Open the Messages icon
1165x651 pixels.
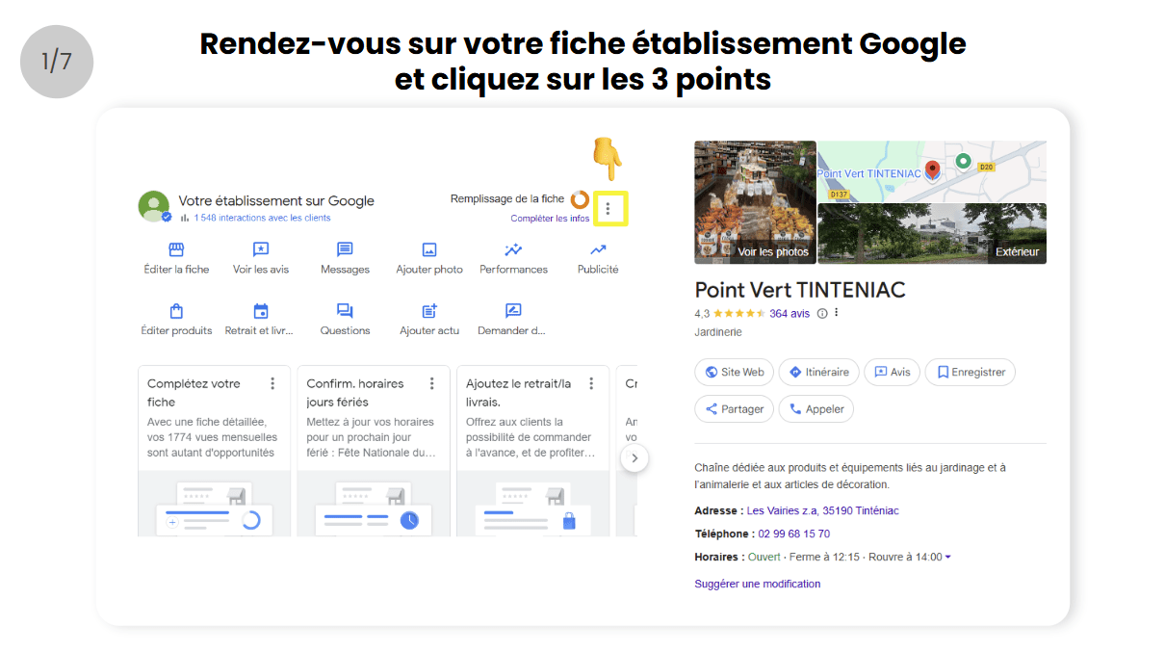[345, 250]
